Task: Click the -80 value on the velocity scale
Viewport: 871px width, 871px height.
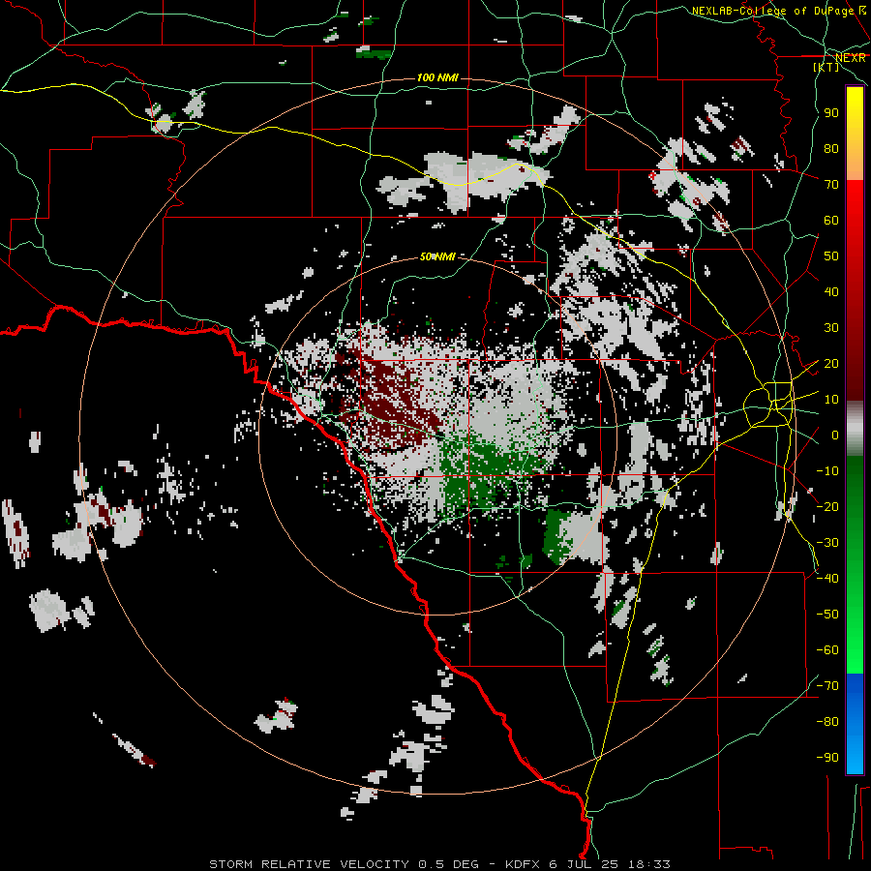Action: point(827,722)
